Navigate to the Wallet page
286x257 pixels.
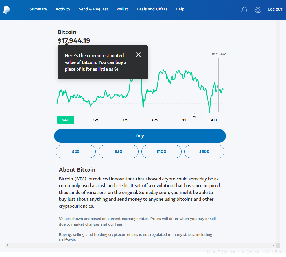tap(122, 9)
